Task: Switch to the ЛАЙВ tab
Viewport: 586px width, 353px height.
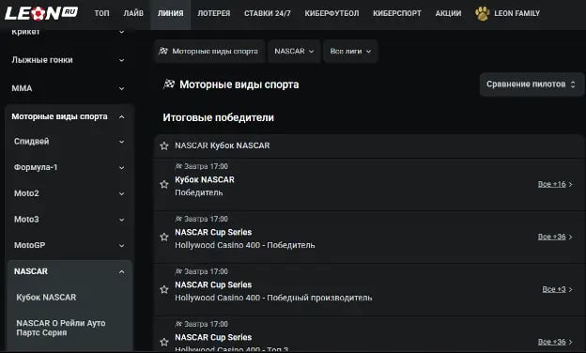Action: [x=133, y=13]
